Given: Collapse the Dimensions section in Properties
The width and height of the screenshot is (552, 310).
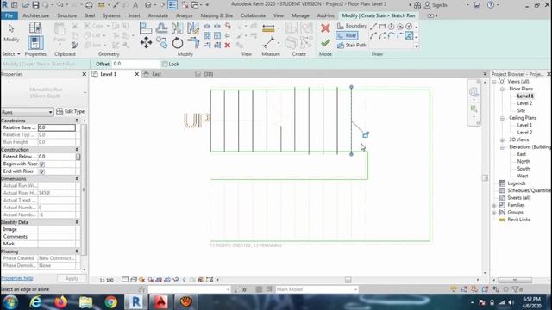Looking at the screenshot, I should (x=77, y=179).
